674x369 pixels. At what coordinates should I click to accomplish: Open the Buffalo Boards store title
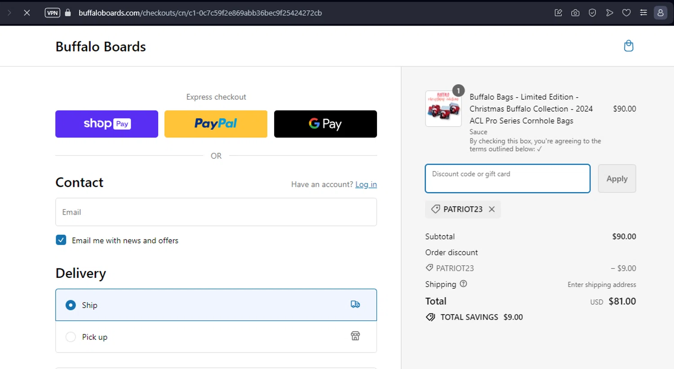101,47
